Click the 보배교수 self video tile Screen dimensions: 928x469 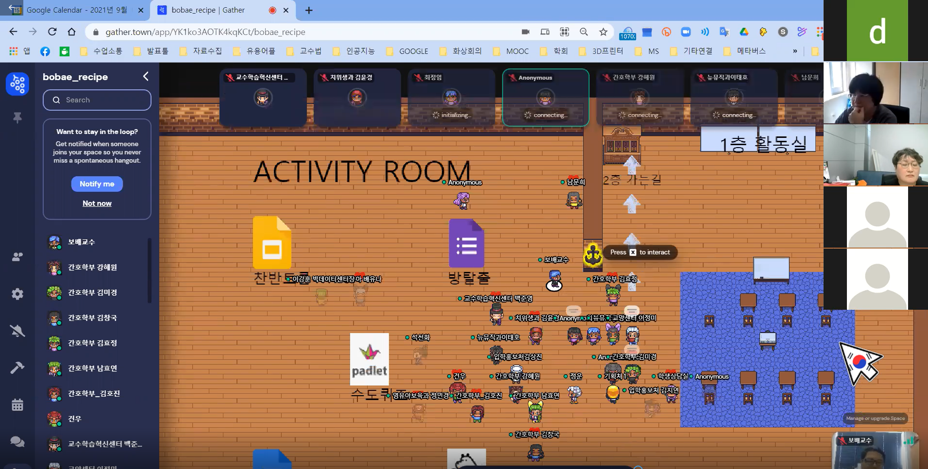[875, 451]
